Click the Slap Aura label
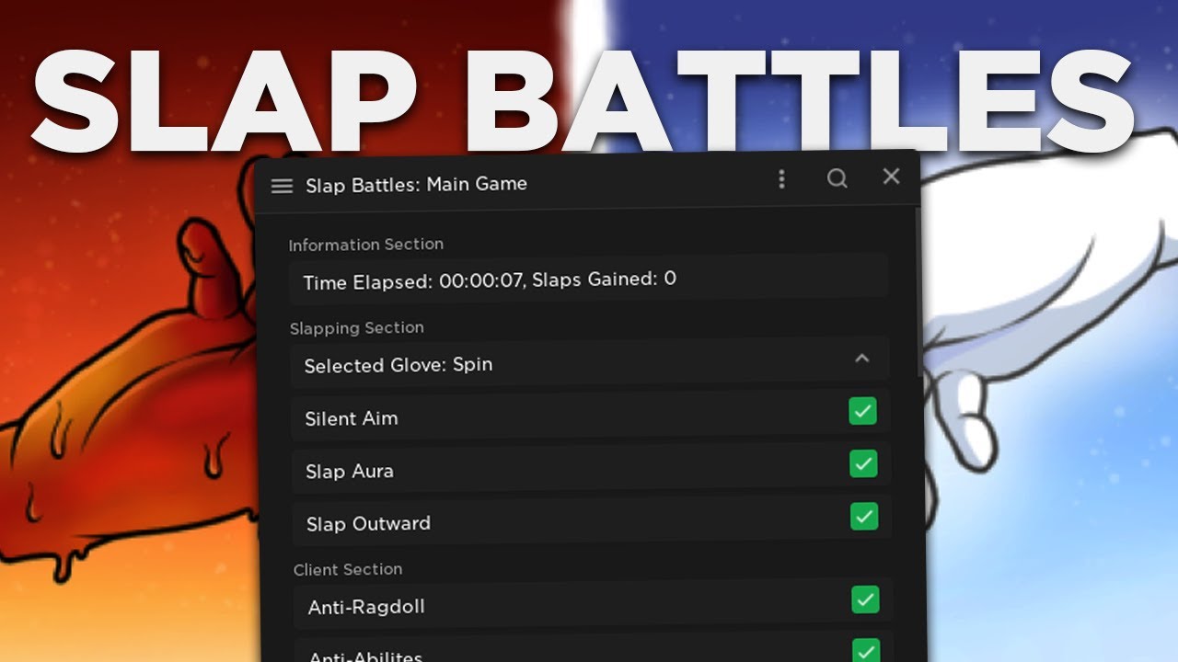Image resolution: width=1178 pixels, height=662 pixels. (x=350, y=471)
